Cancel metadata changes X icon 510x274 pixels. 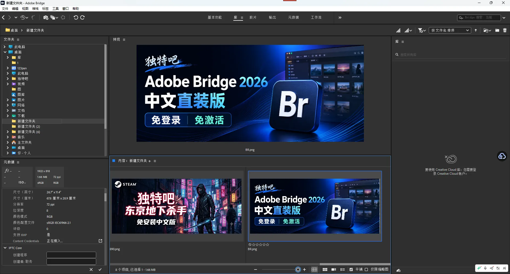[x=91, y=269]
